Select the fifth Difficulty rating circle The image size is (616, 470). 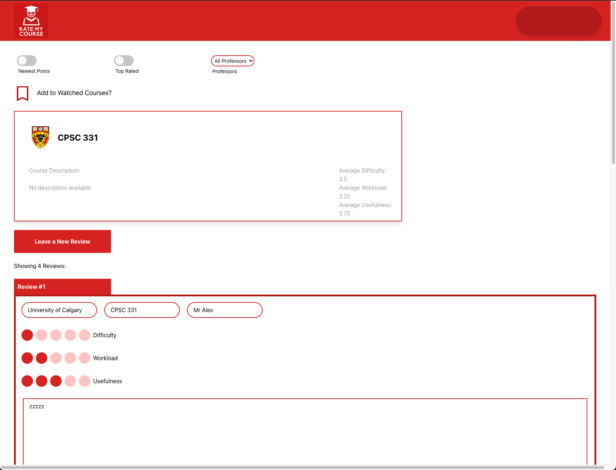point(85,335)
